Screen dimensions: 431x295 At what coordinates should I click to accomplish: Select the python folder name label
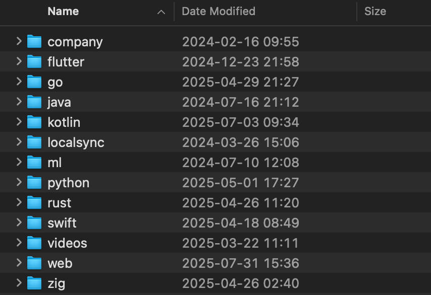[69, 183]
